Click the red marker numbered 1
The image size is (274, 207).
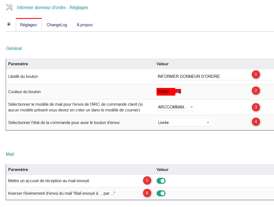coord(256,75)
